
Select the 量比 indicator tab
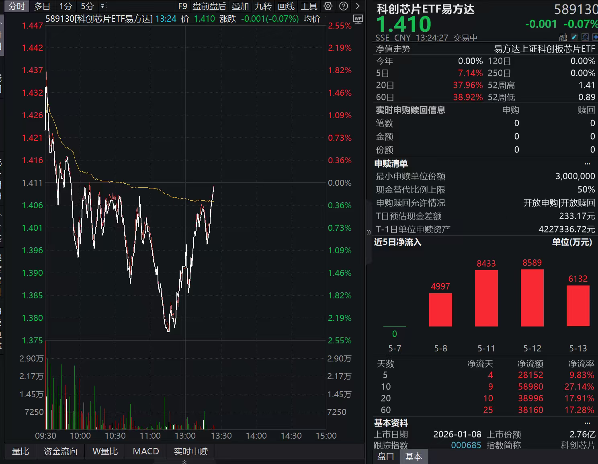(x=20, y=451)
